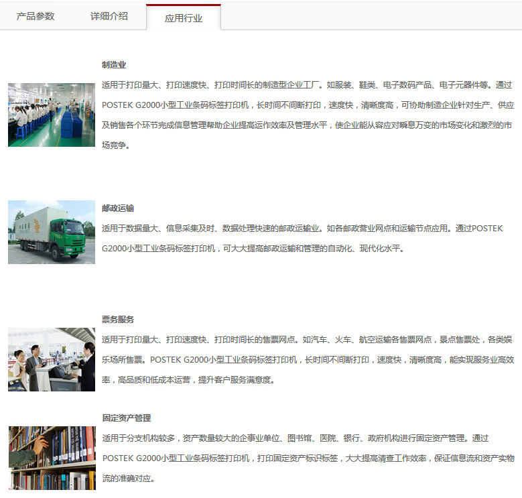Switch to the 详细介绍 tab

[x=109, y=16]
